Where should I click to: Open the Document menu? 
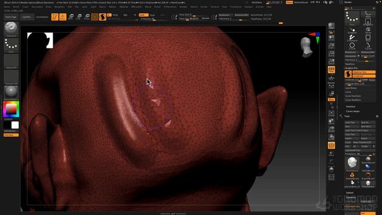tap(37, 7)
